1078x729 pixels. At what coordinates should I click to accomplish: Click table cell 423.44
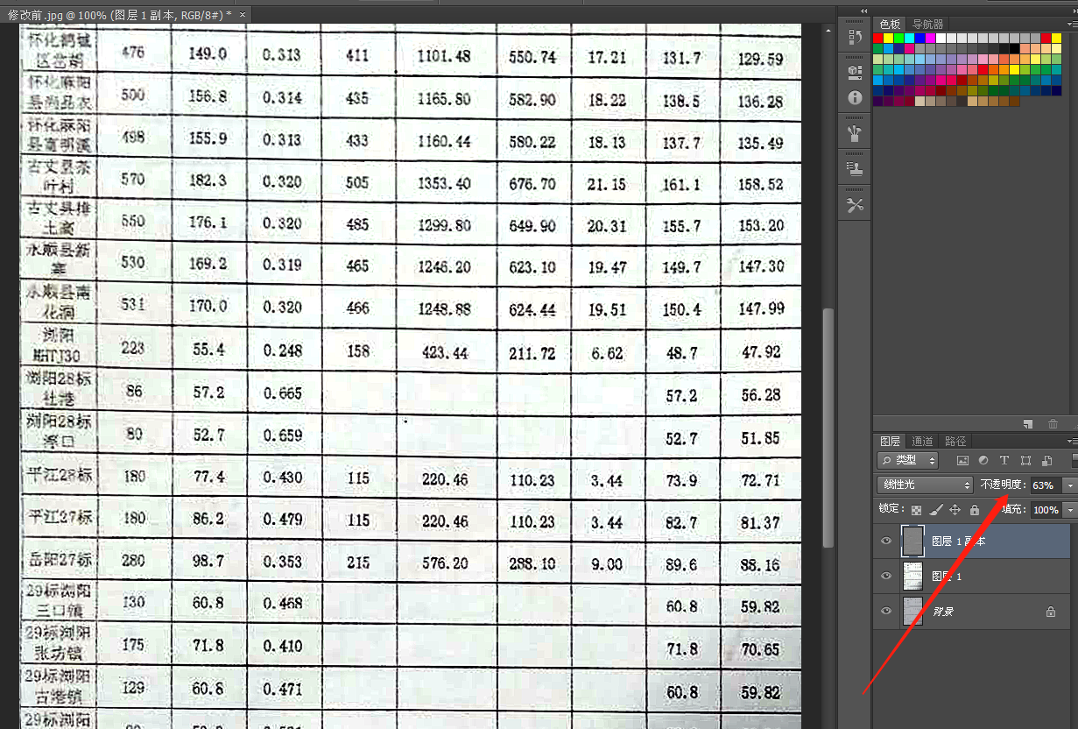tap(443, 354)
